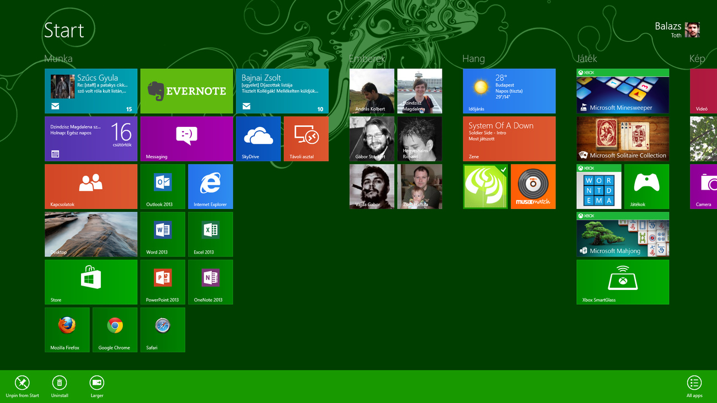Open the Balazs Toth user account menu
This screenshot has height=403, width=717.
677,30
